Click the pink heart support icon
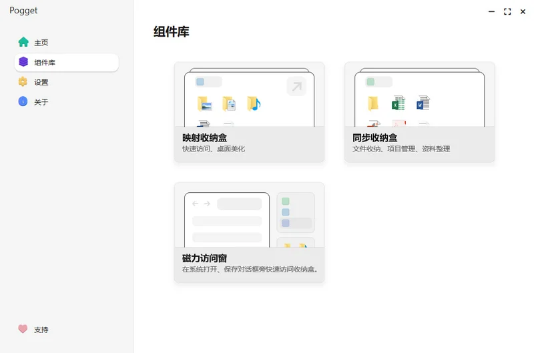This screenshot has width=534, height=353. coord(23,329)
